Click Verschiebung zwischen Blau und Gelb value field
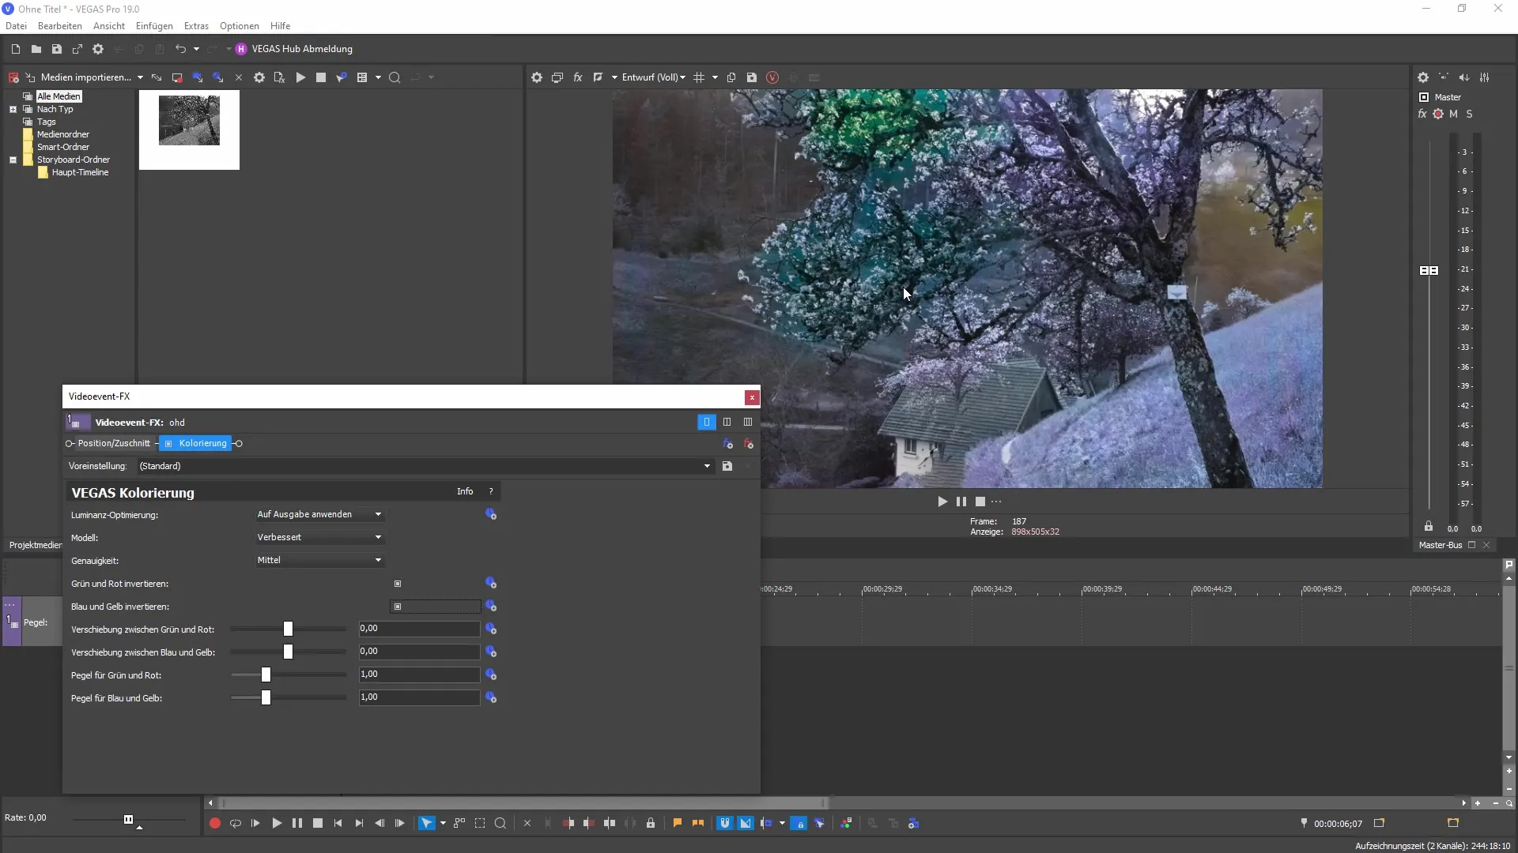The image size is (1518, 853). [x=419, y=652]
